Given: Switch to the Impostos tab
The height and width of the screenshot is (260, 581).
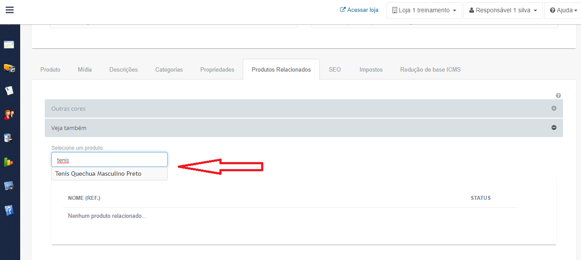Looking at the screenshot, I should tap(371, 69).
